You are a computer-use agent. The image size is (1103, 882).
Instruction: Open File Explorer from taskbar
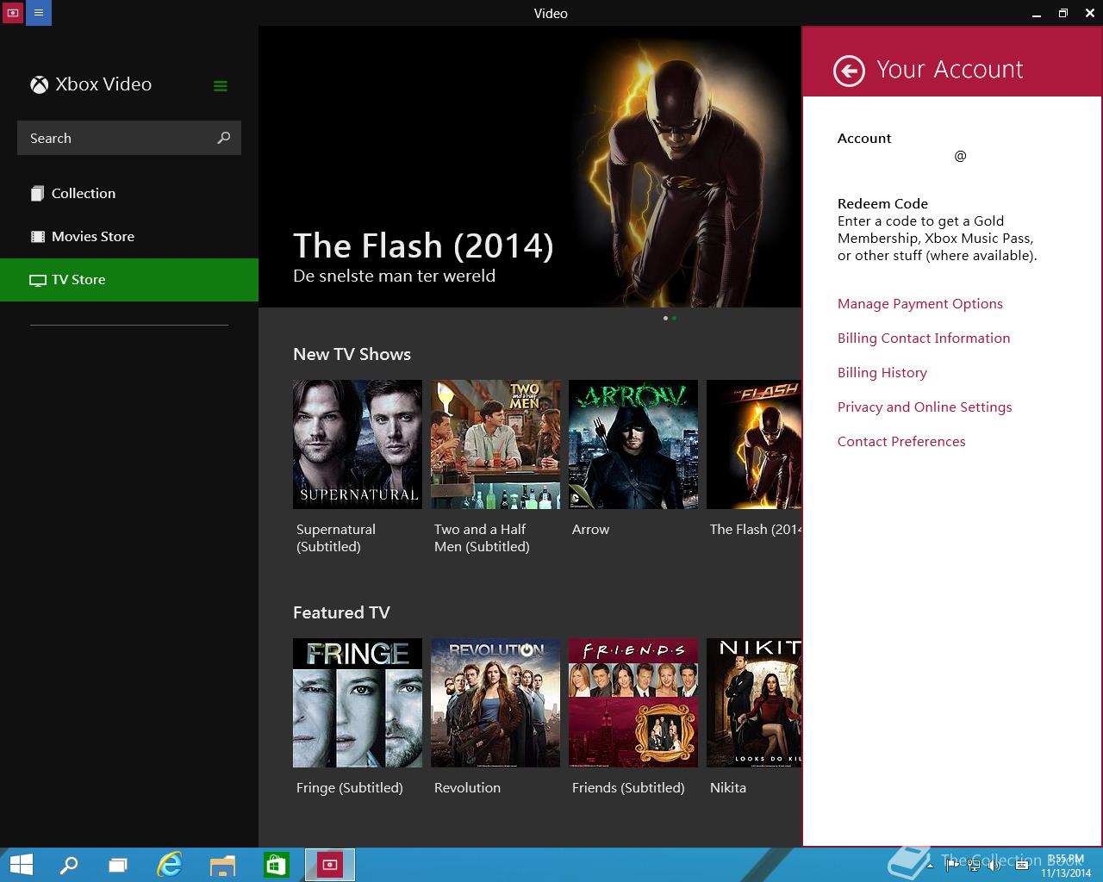click(222, 865)
